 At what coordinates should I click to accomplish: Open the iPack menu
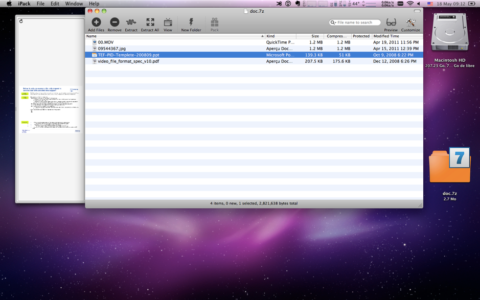point(24,4)
